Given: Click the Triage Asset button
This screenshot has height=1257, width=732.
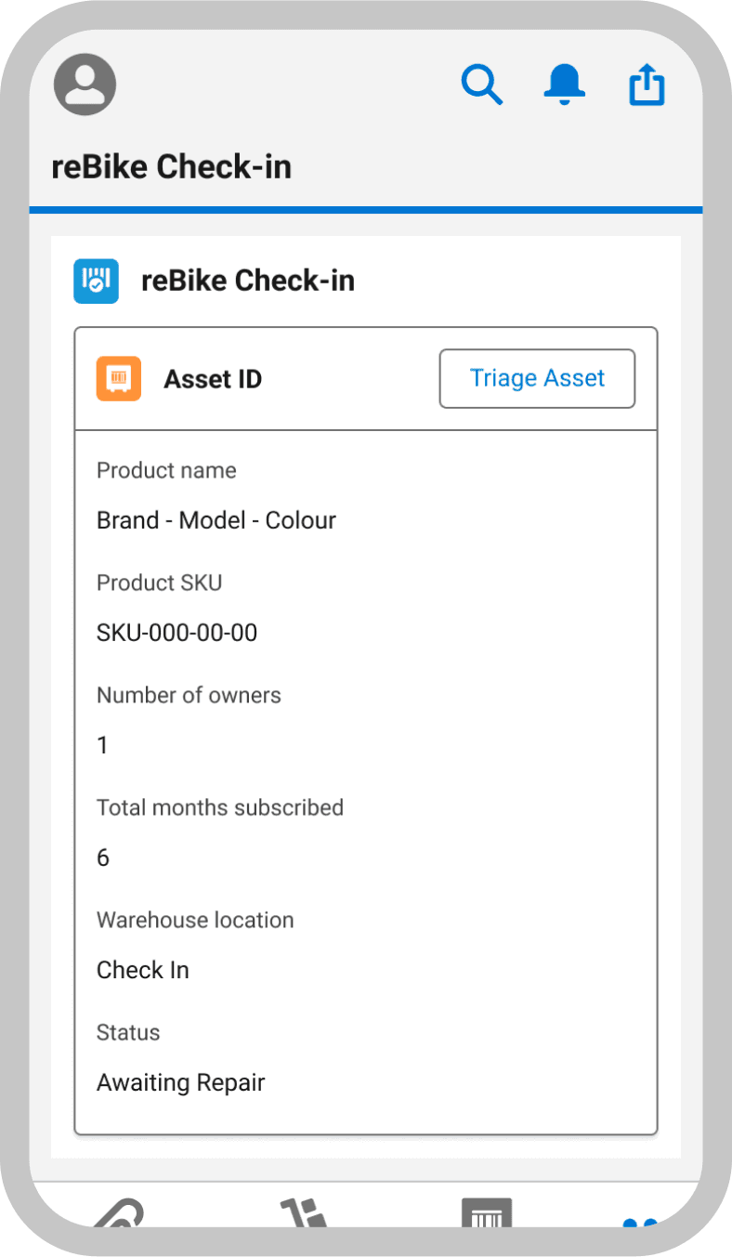Looking at the screenshot, I should (537, 378).
